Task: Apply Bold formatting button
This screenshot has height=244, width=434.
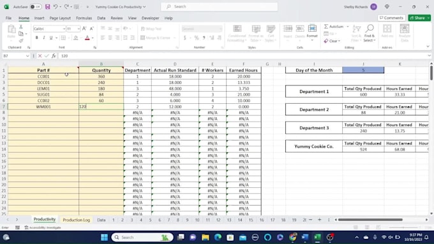Action: (36, 38)
